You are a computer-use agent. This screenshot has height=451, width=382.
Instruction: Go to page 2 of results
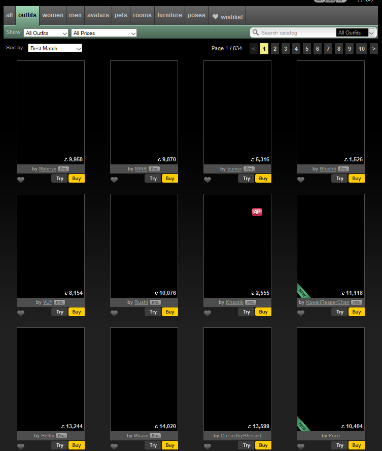pos(275,49)
